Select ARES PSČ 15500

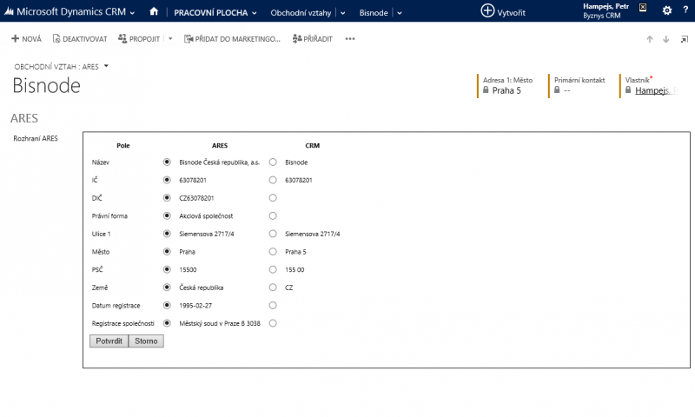[167, 269]
